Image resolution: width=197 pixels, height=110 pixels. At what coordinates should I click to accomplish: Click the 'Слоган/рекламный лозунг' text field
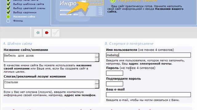tap(51, 84)
